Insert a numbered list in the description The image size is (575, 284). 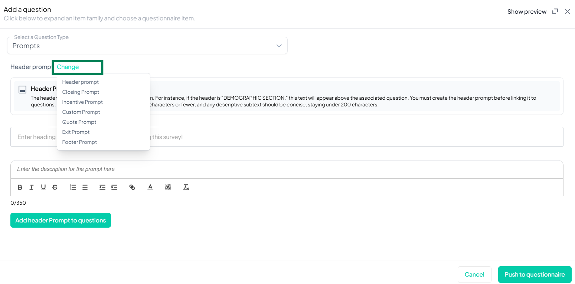click(x=73, y=187)
